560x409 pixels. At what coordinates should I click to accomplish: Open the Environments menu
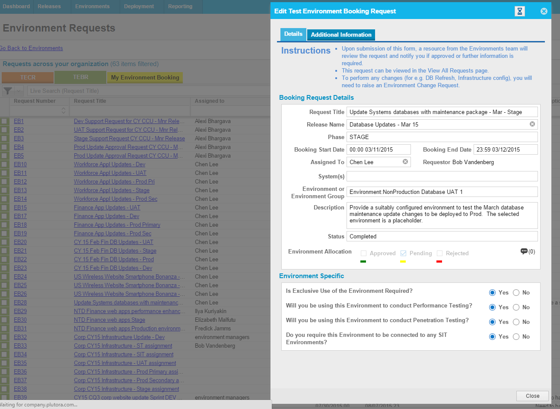coord(92,6)
